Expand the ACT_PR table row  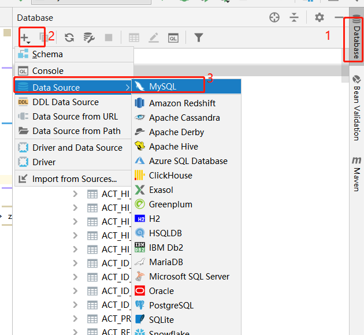[x=75, y=319]
